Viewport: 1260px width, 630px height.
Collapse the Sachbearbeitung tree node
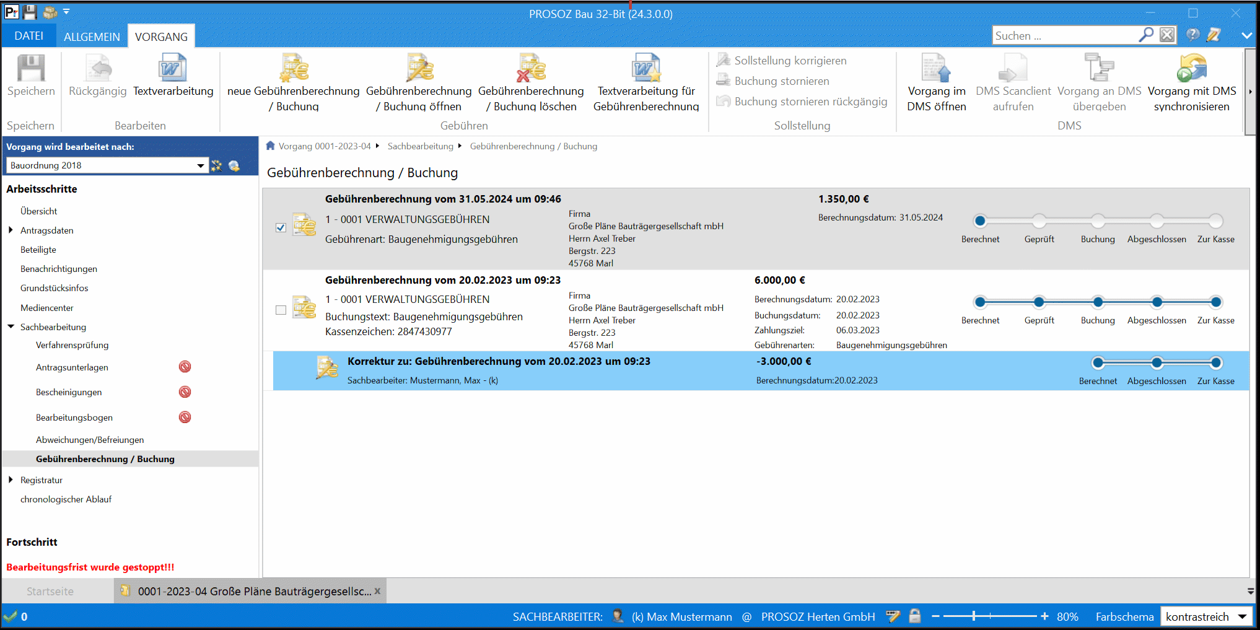pyautogui.click(x=11, y=326)
